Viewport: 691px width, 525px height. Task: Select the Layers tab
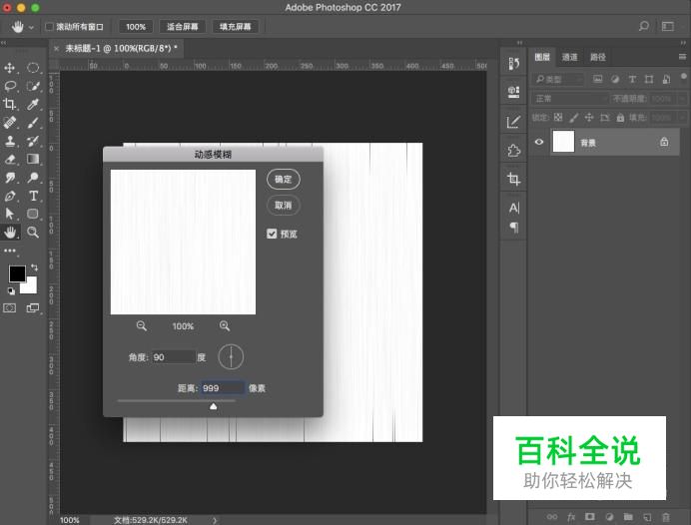coord(542,57)
